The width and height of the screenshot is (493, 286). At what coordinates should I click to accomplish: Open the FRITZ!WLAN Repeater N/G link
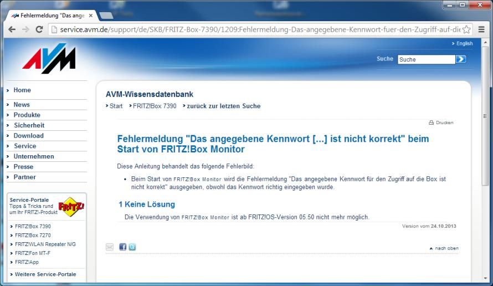tap(45, 244)
